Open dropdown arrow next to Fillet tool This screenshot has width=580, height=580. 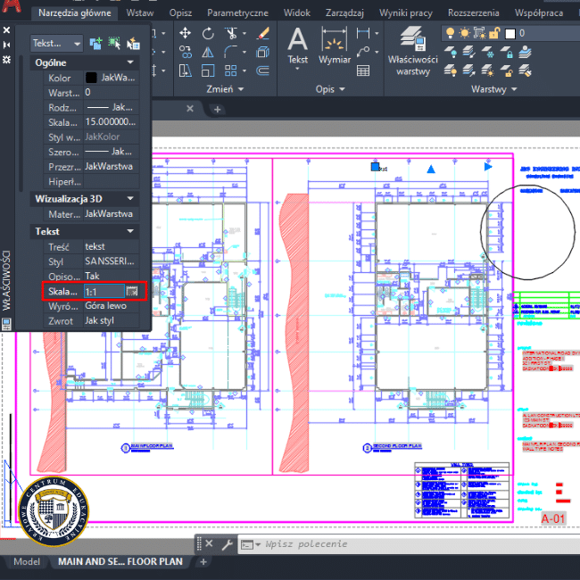click(x=244, y=52)
